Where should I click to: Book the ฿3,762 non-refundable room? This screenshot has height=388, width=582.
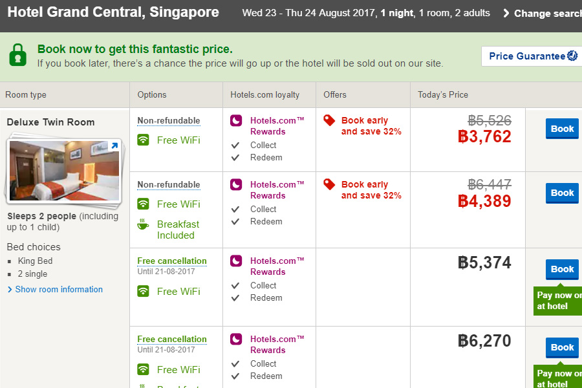point(562,129)
